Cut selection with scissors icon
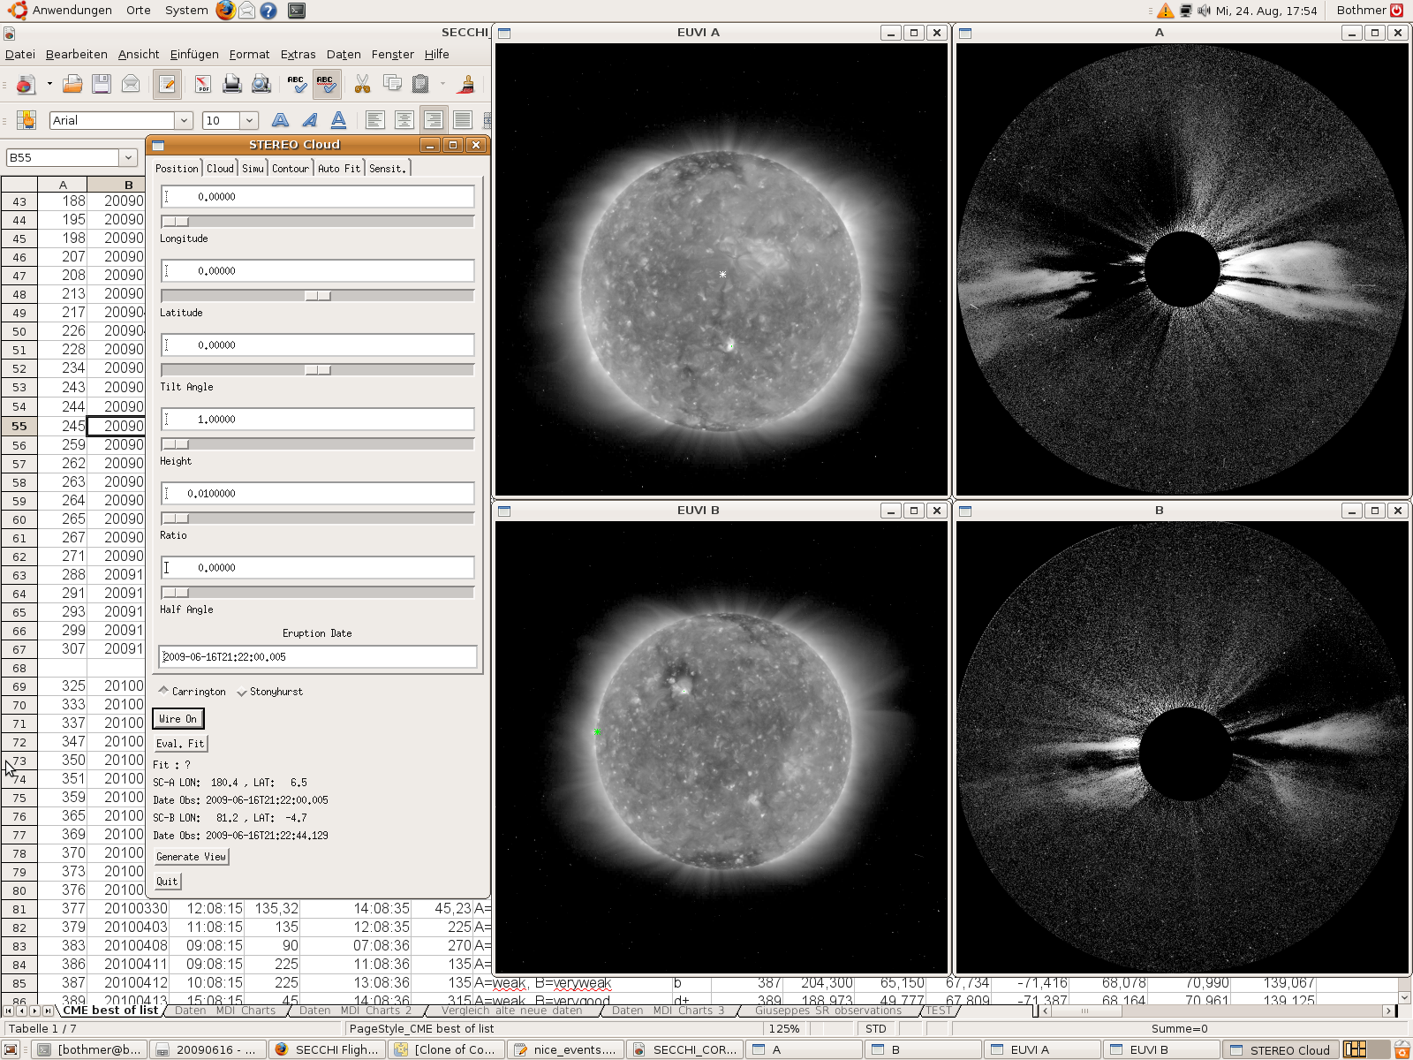 pos(362,84)
